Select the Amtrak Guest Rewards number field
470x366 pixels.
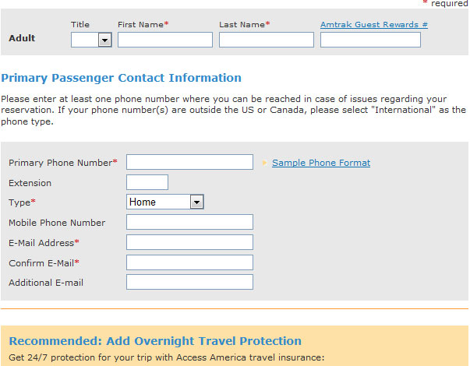click(369, 40)
